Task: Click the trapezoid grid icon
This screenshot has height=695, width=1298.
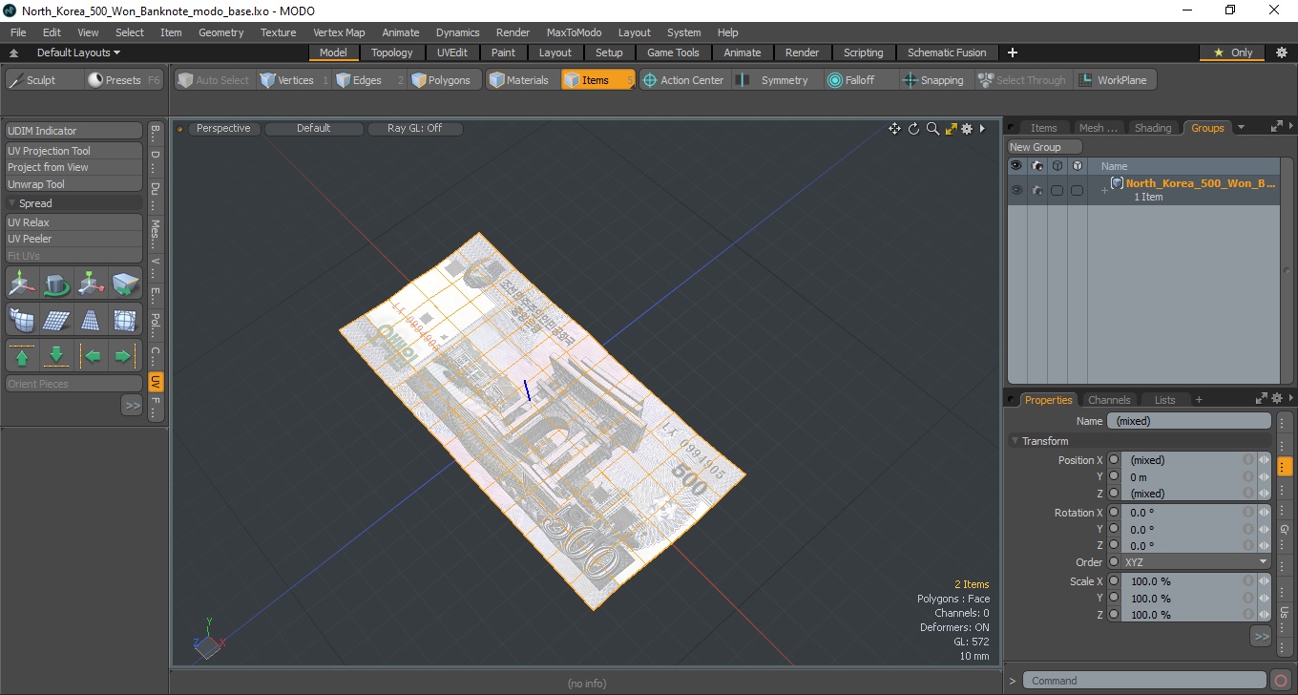Action: pos(91,320)
